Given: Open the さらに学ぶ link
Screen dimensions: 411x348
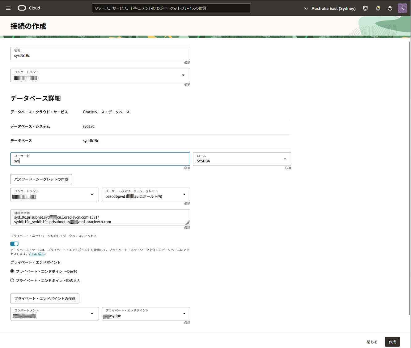Looking at the screenshot, I should (37, 254).
